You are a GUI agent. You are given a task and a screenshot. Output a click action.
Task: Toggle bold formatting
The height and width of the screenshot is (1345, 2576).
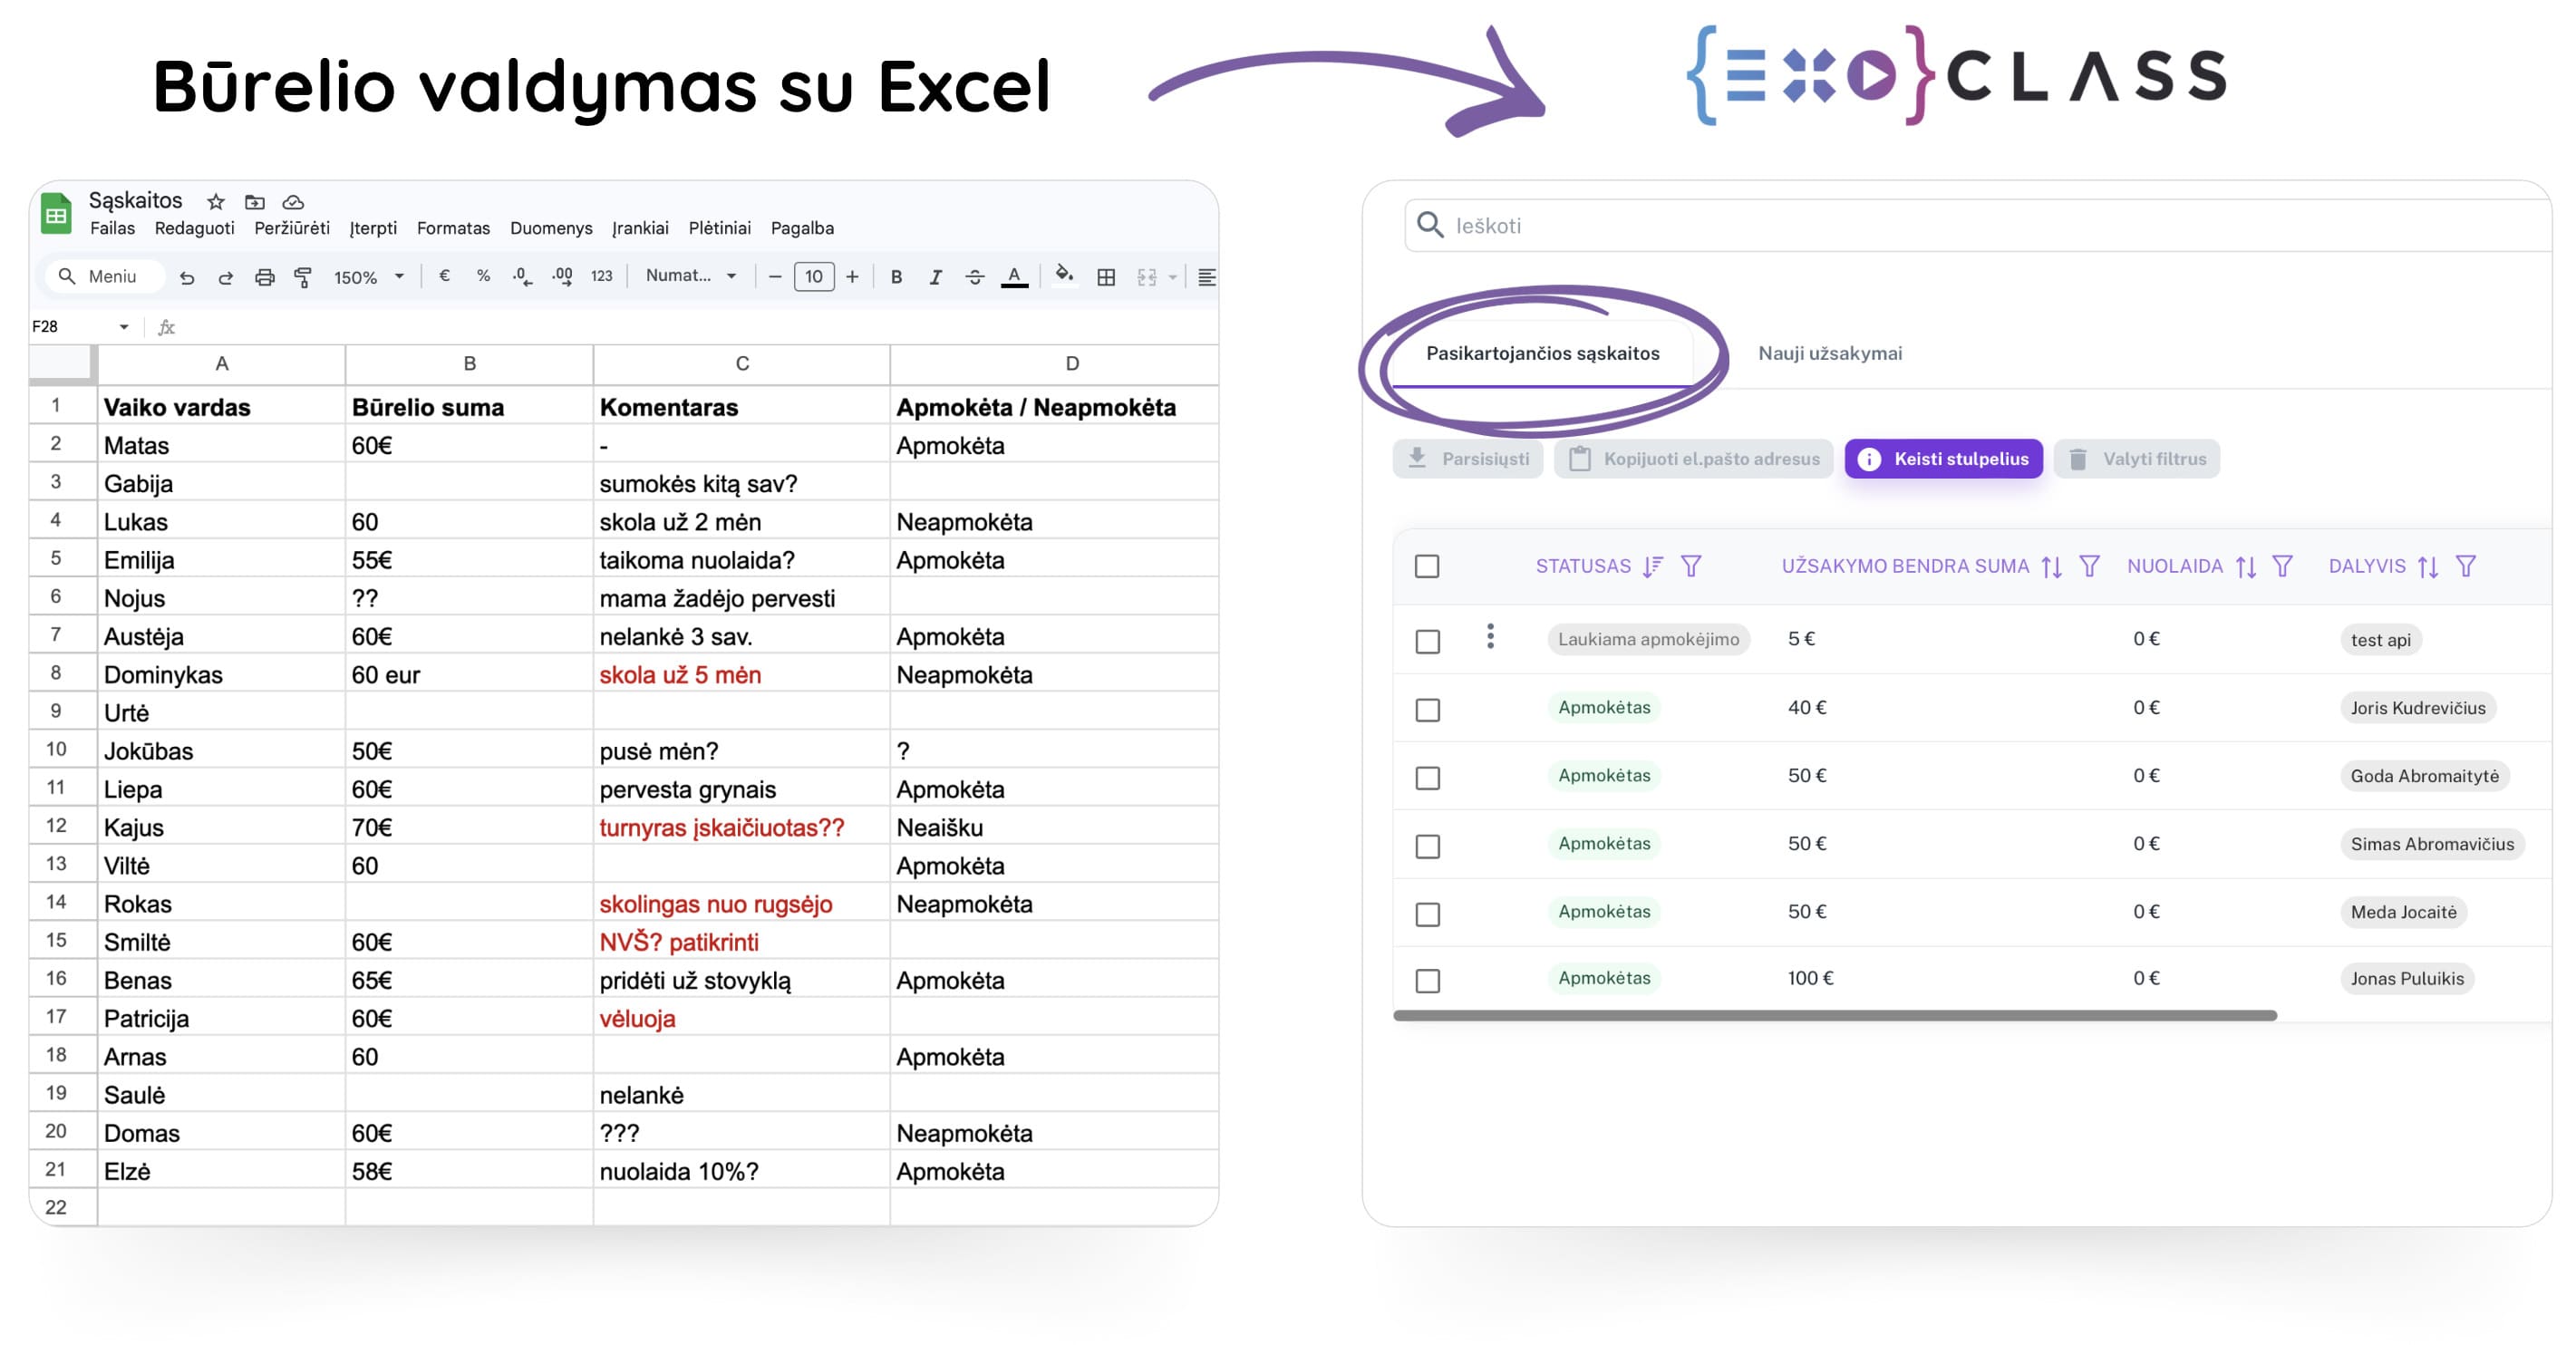pos(896,277)
